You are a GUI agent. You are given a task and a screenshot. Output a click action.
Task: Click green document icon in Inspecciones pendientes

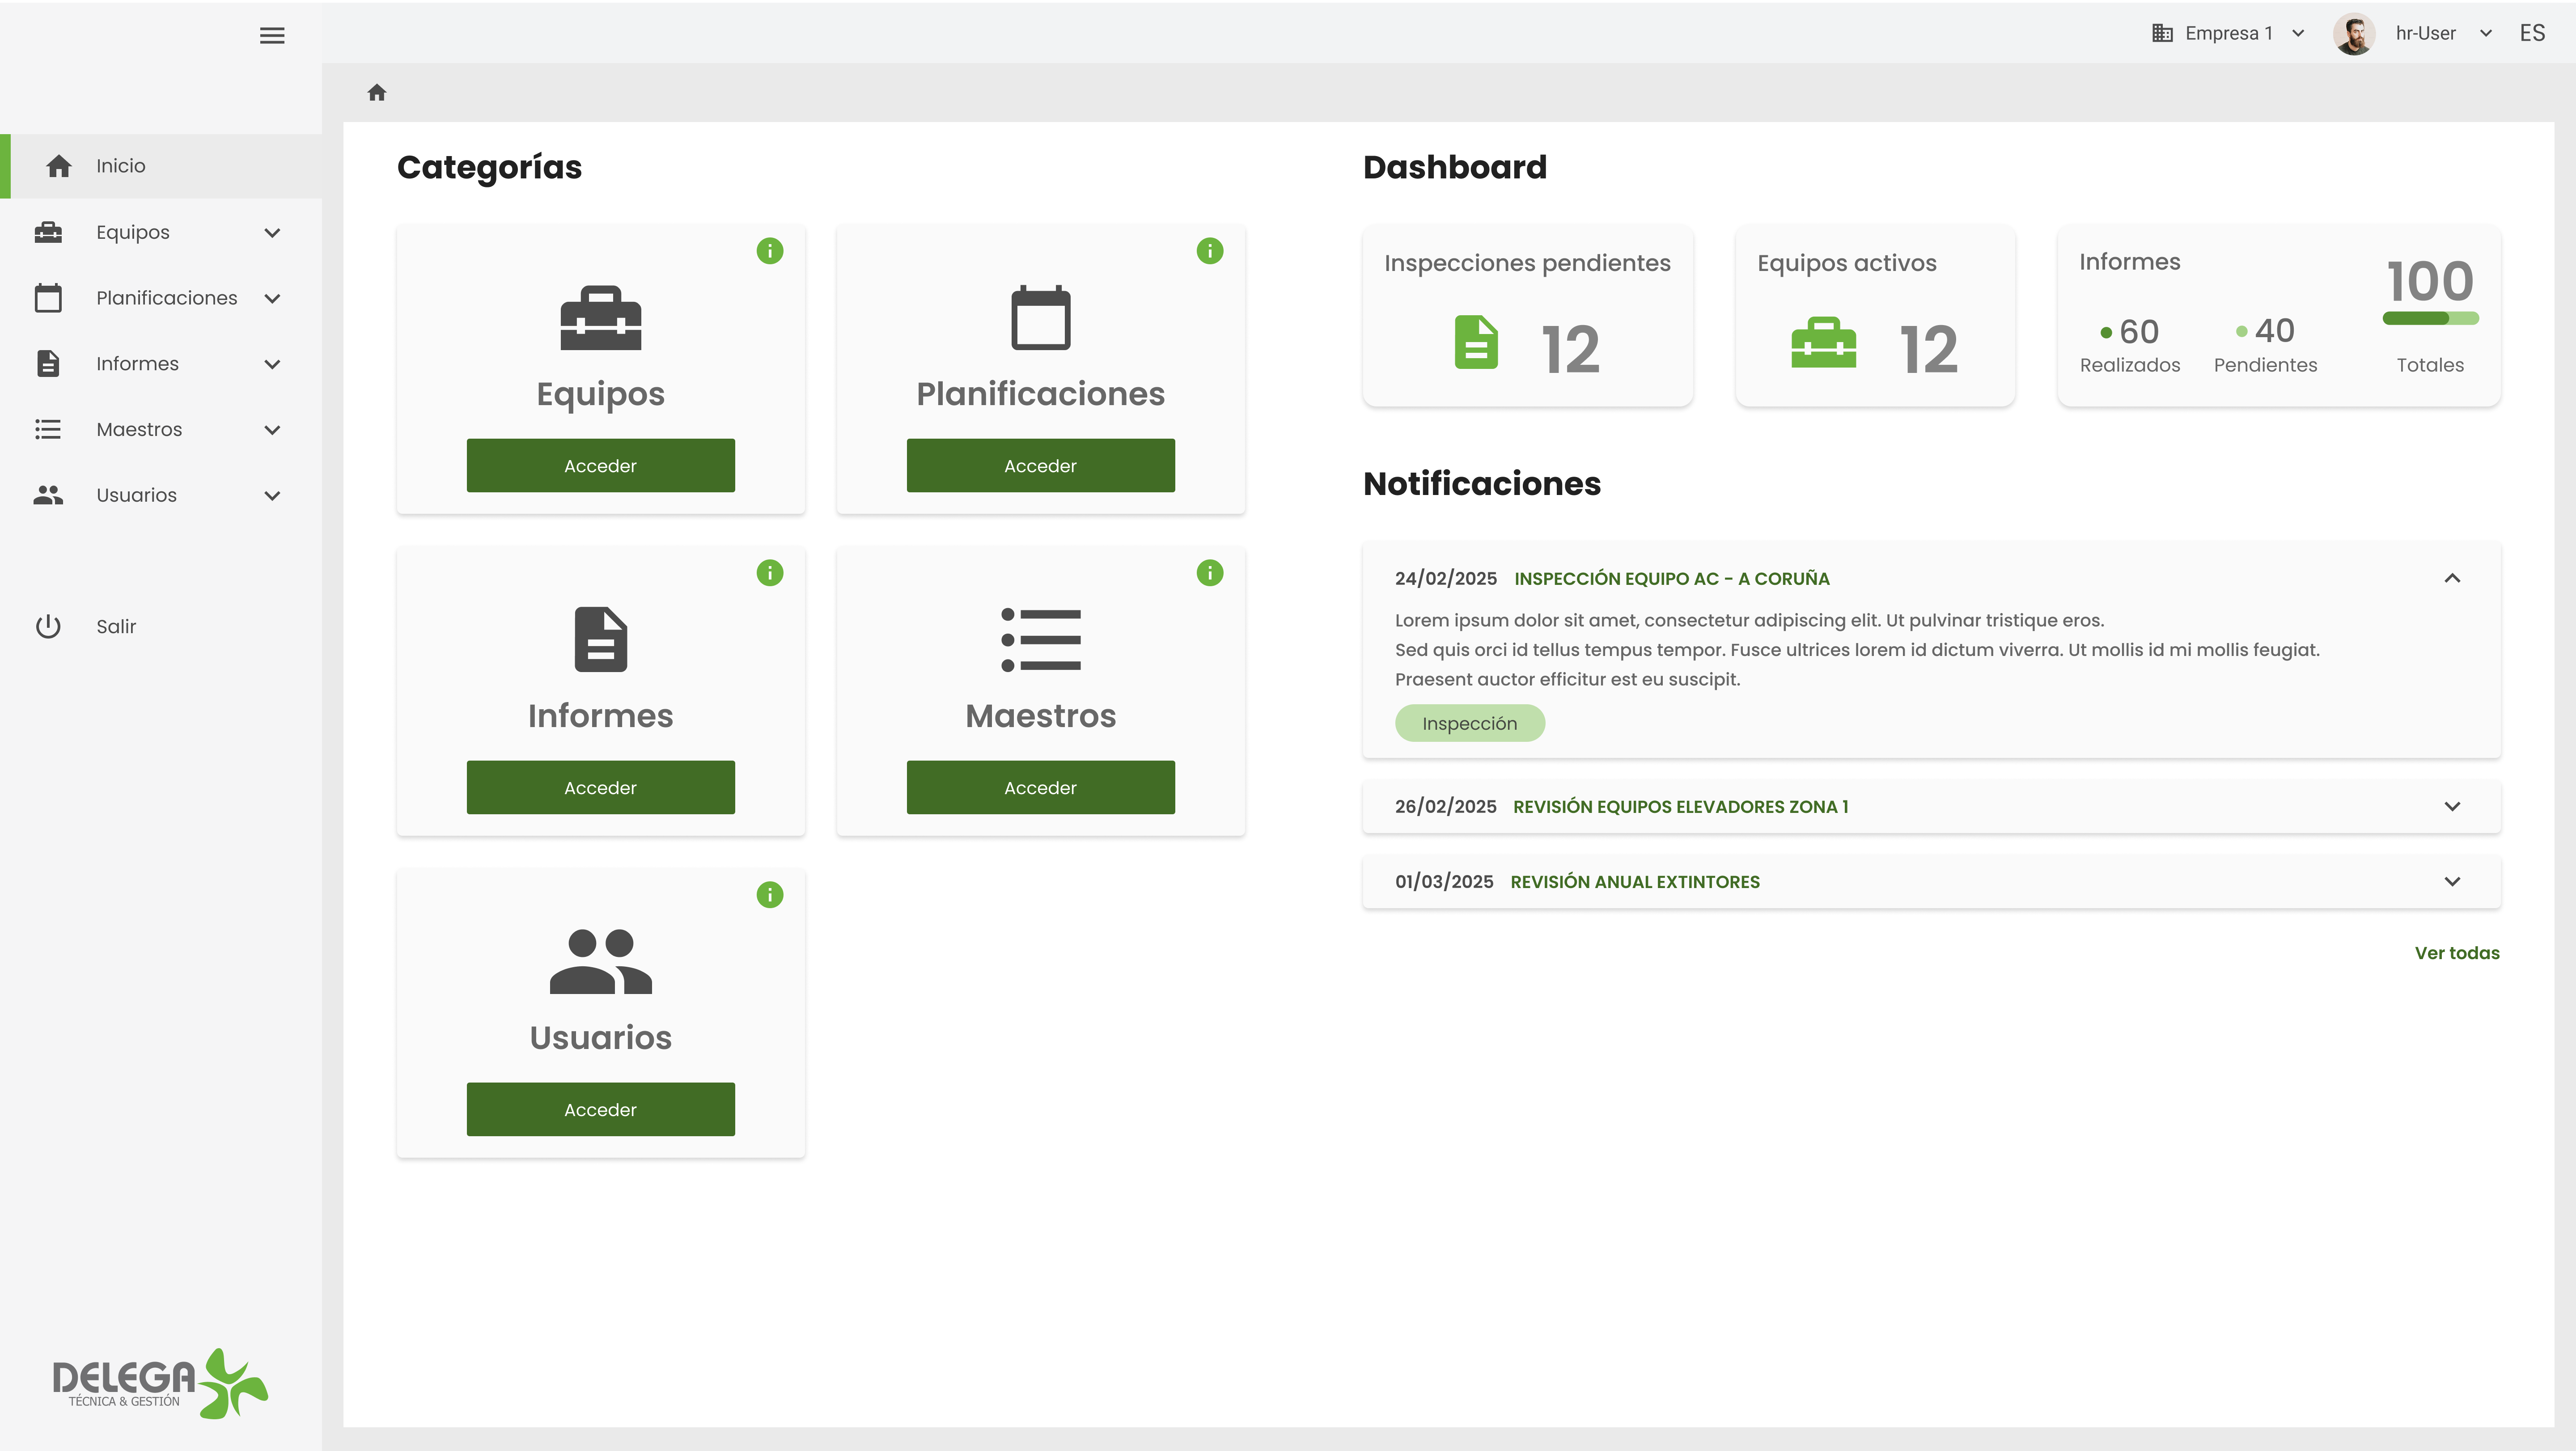tap(1476, 343)
